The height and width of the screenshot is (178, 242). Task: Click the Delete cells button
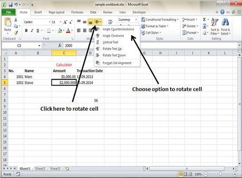[x=190, y=26]
